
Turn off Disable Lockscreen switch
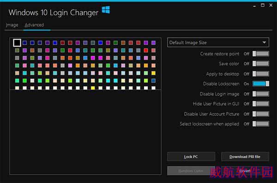[261, 83]
